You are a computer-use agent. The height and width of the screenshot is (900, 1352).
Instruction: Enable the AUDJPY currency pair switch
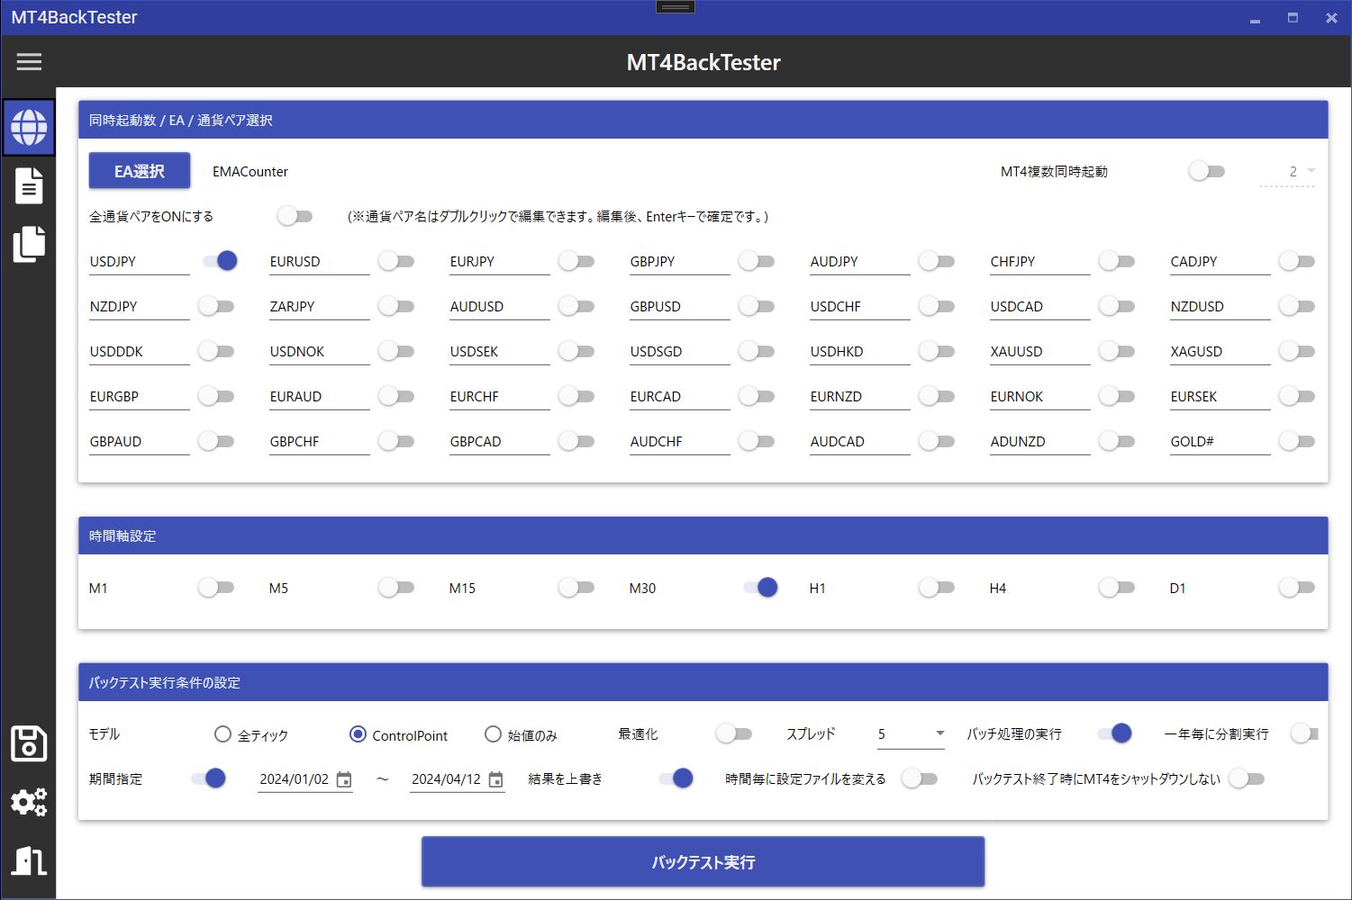[x=937, y=261]
